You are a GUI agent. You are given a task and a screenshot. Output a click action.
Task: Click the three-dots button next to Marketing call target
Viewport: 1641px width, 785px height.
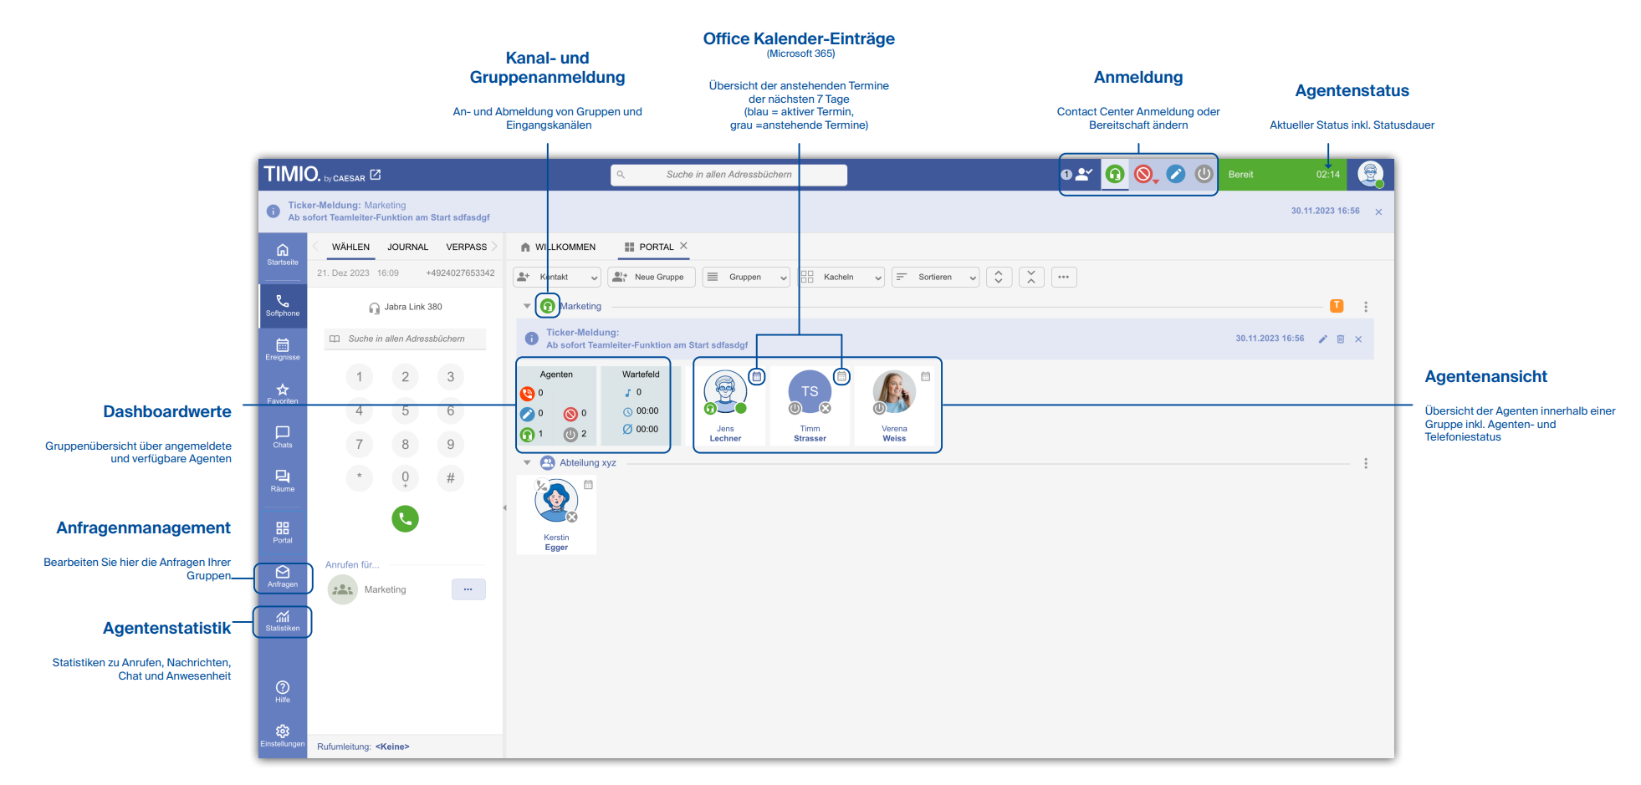468,589
